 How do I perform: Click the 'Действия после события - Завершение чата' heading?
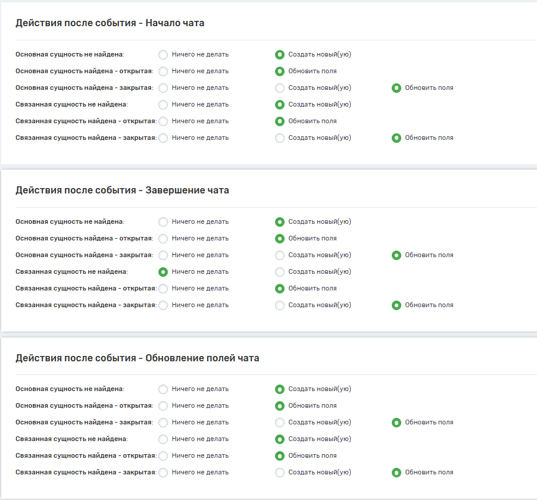coord(122,190)
